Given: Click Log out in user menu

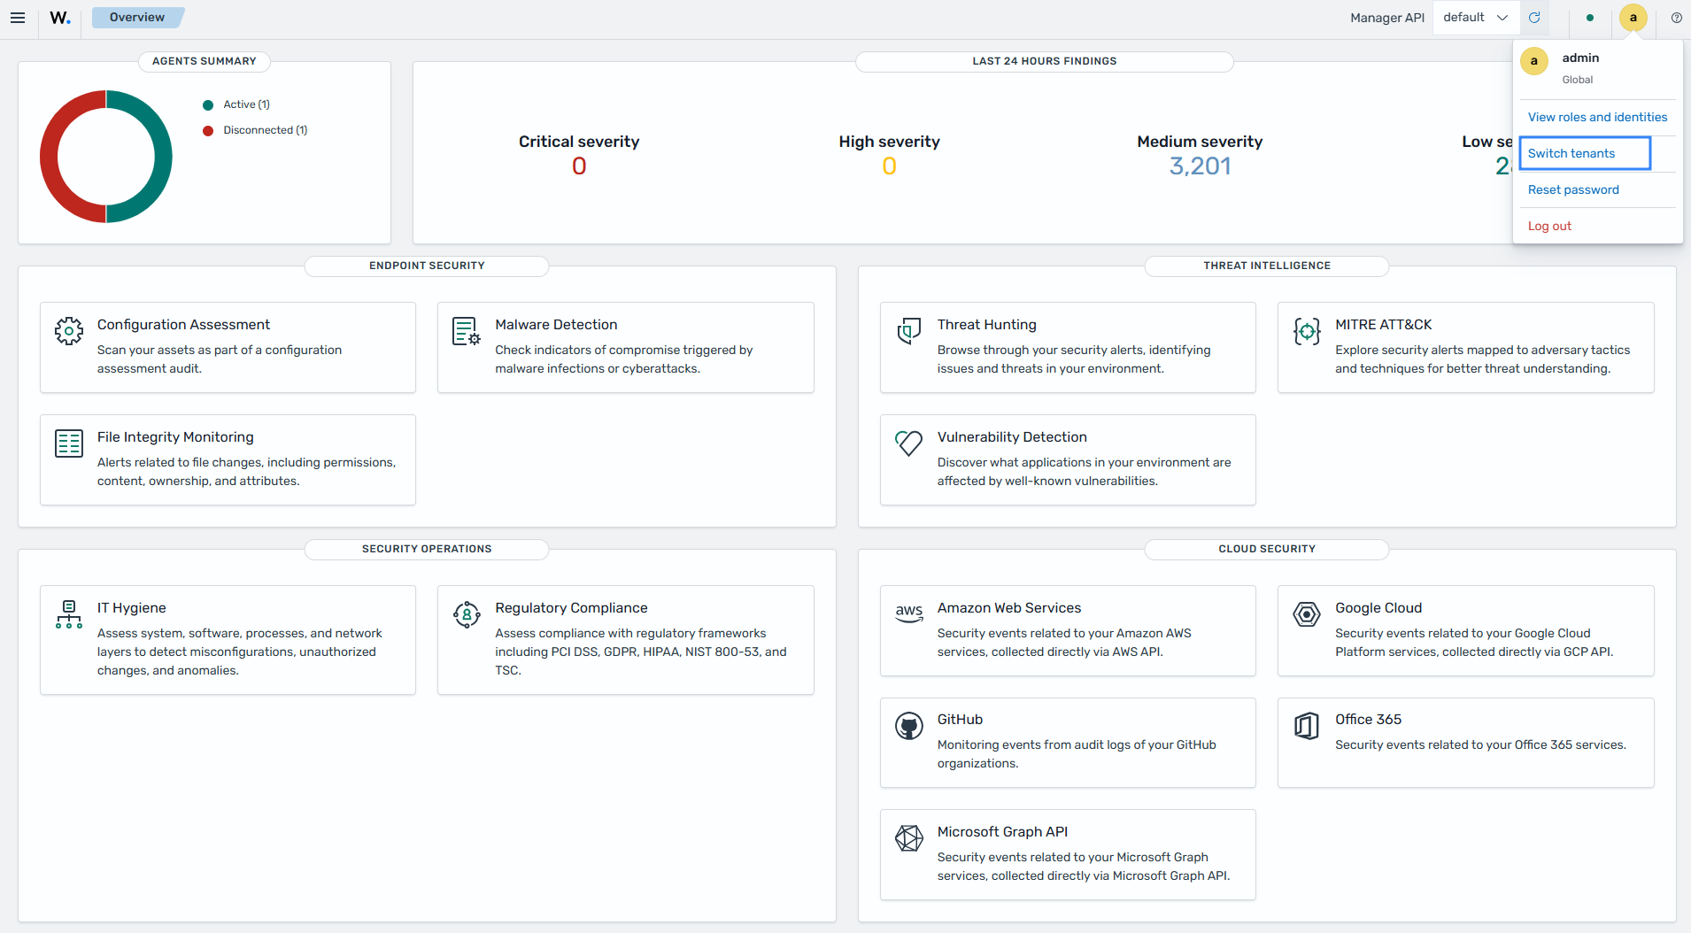Looking at the screenshot, I should click(1549, 226).
